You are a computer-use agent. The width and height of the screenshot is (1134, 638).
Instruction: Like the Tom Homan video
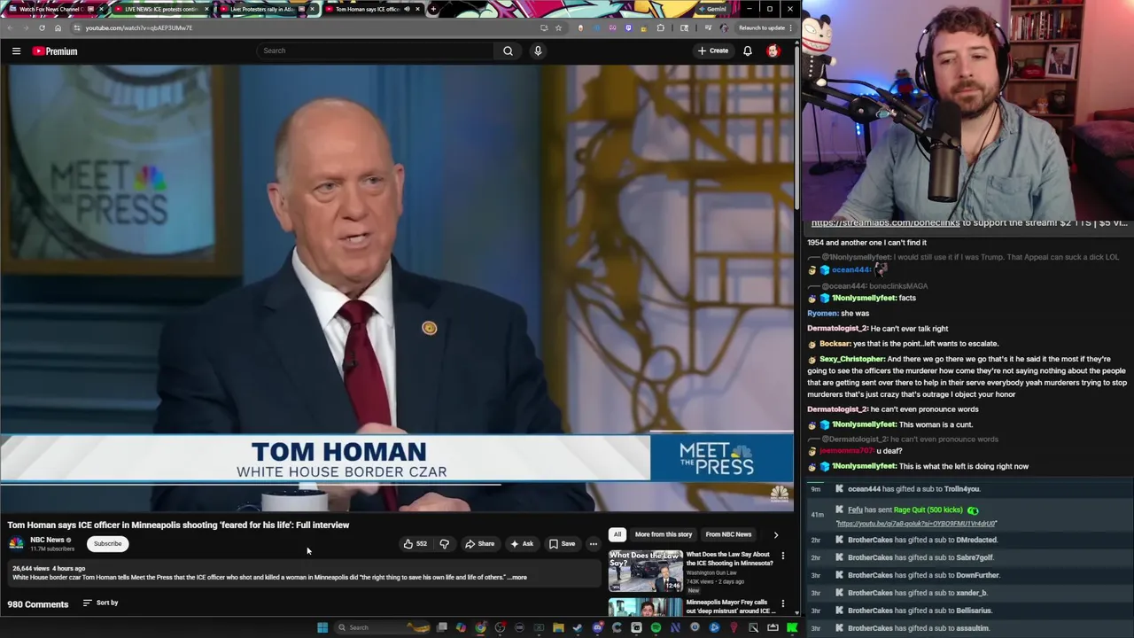click(x=415, y=544)
